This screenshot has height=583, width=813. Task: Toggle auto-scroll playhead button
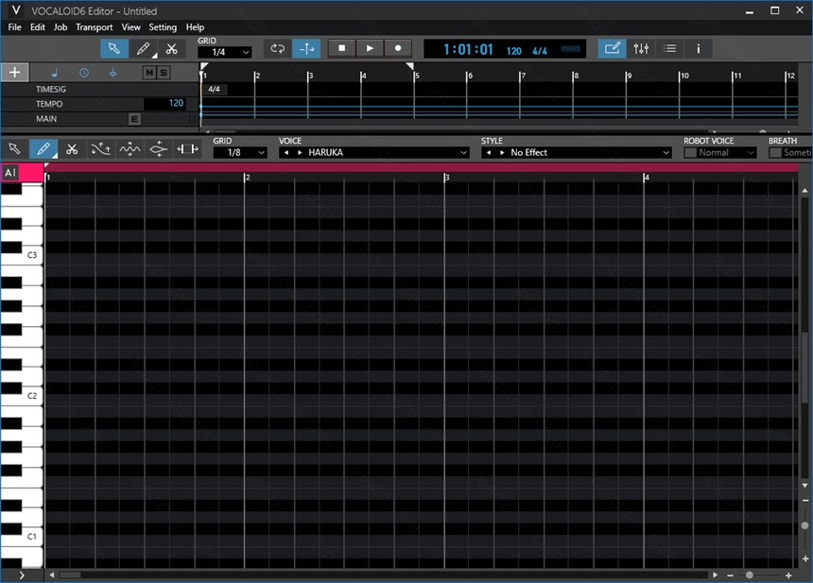(306, 49)
